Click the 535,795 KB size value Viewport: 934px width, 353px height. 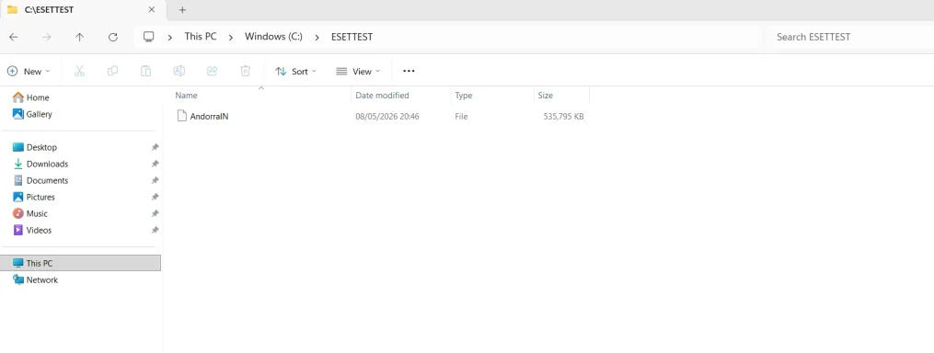pyautogui.click(x=563, y=117)
